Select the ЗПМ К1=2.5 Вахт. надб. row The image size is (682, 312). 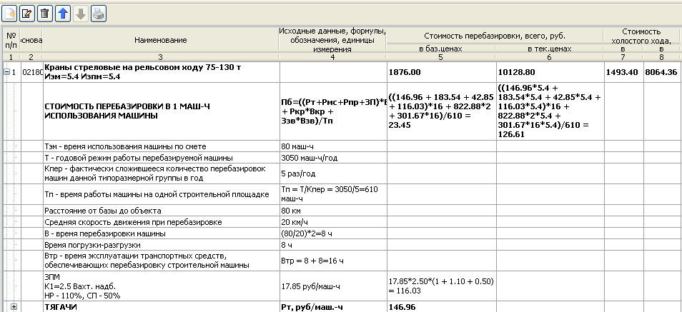[161, 286]
